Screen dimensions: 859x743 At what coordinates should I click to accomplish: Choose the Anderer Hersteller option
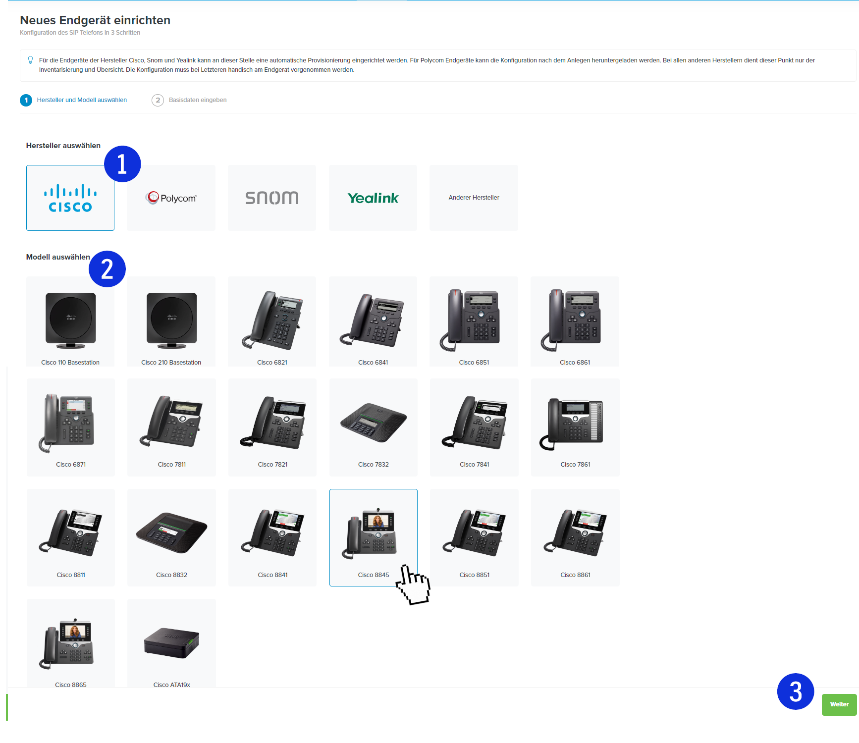474,198
